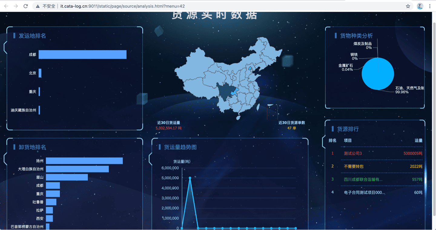This screenshot has height=230, width=436.
Task: Select the 扬州 bar in 卸货地排名
Action: click(84, 161)
